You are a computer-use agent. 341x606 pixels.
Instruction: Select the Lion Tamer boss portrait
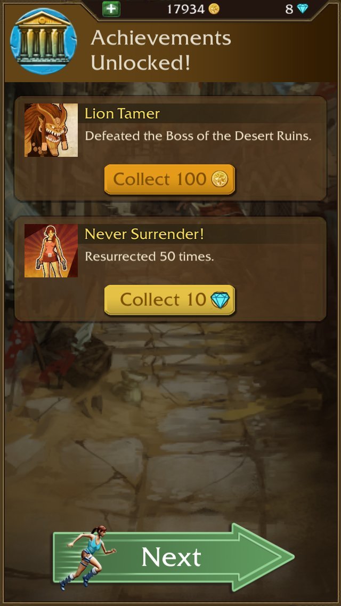(x=51, y=130)
